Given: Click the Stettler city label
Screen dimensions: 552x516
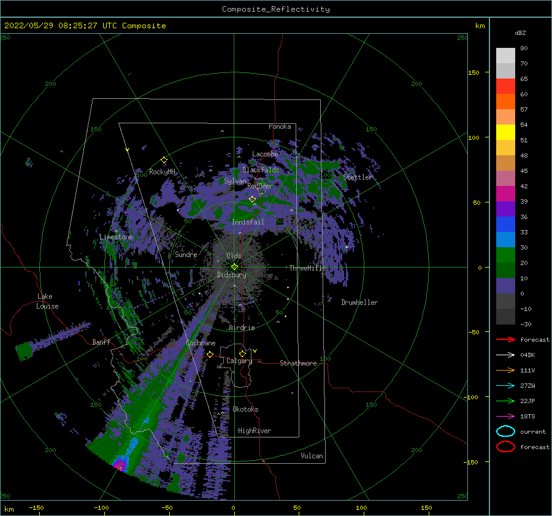Looking at the screenshot, I should [x=358, y=177].
